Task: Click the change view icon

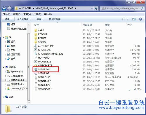Action: pos(124,19)
